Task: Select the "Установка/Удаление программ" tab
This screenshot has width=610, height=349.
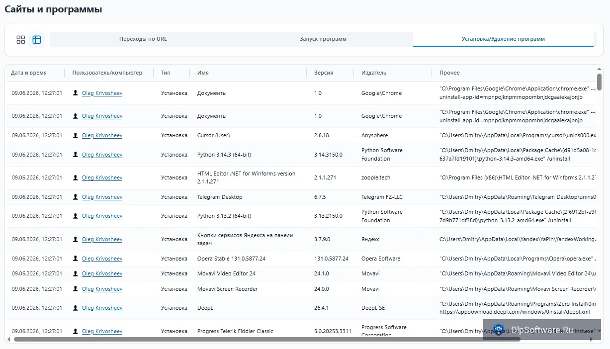Action: point(503,39)
